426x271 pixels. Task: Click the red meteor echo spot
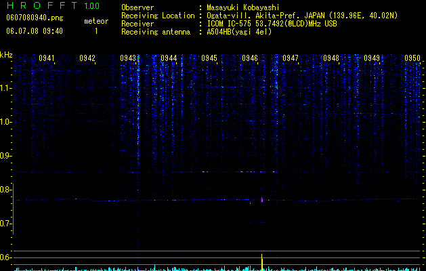point(262,200)
